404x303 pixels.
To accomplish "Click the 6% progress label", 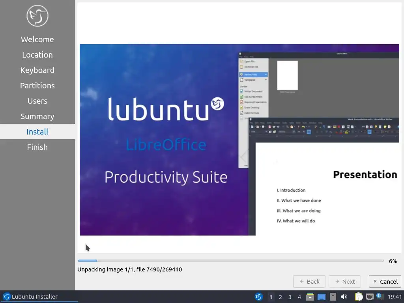I will pos(393,261).
